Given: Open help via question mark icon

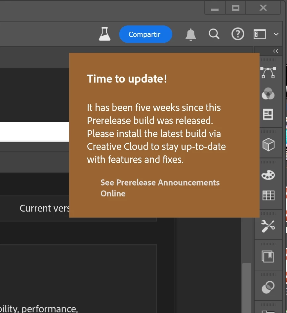Looking at the screenshot, I should (x=238, y=34).
